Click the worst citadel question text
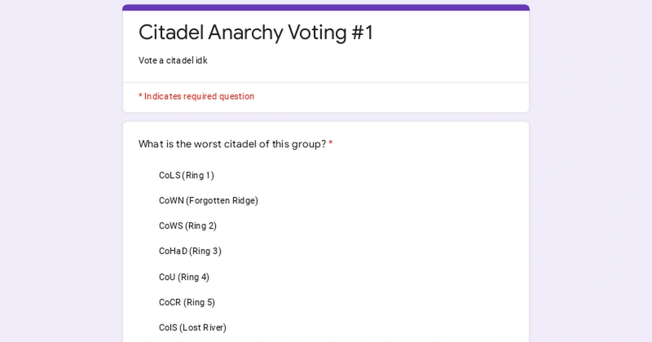Image resolution: width=652 pixels, height=342 pixels. click(x=233, y=144)
